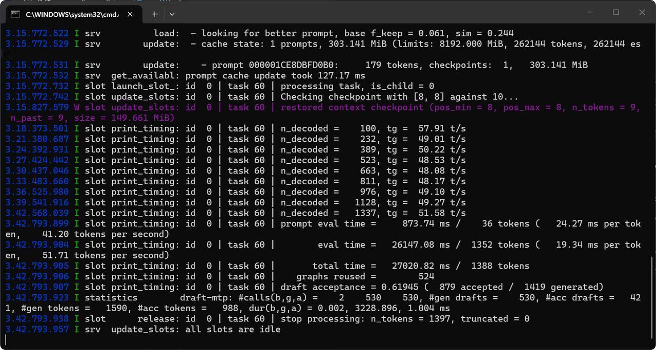Click the 'all slots are idle' line
Viewport: 656px width, 350px height.
[143, 329]
